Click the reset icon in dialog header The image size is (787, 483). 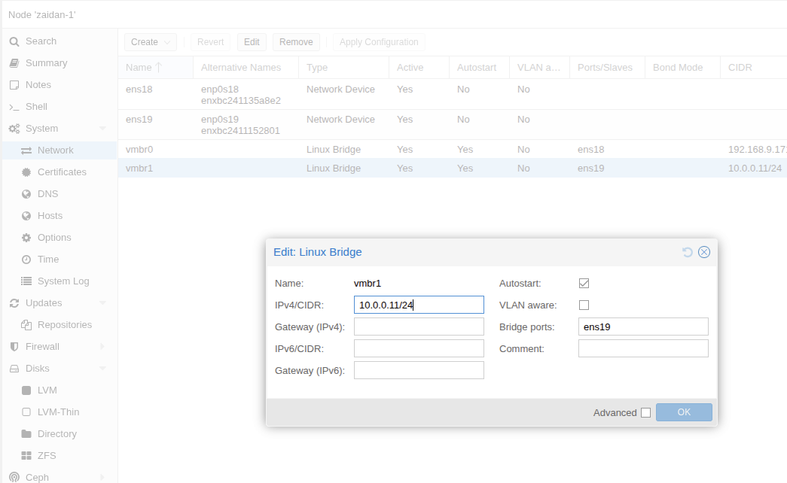click(x=688, y=252)
